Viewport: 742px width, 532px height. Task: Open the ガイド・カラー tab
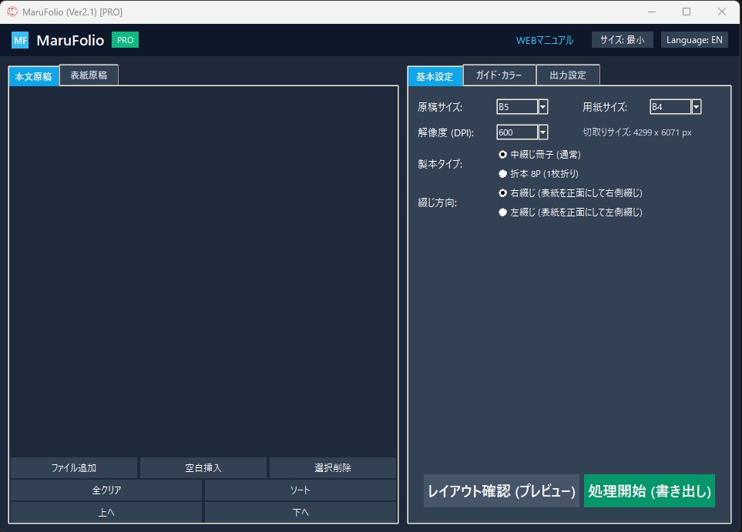(499, 75)
